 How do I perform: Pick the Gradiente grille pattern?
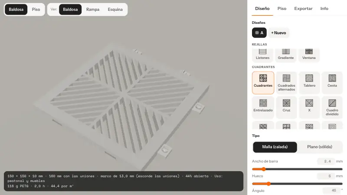(286, 55)
